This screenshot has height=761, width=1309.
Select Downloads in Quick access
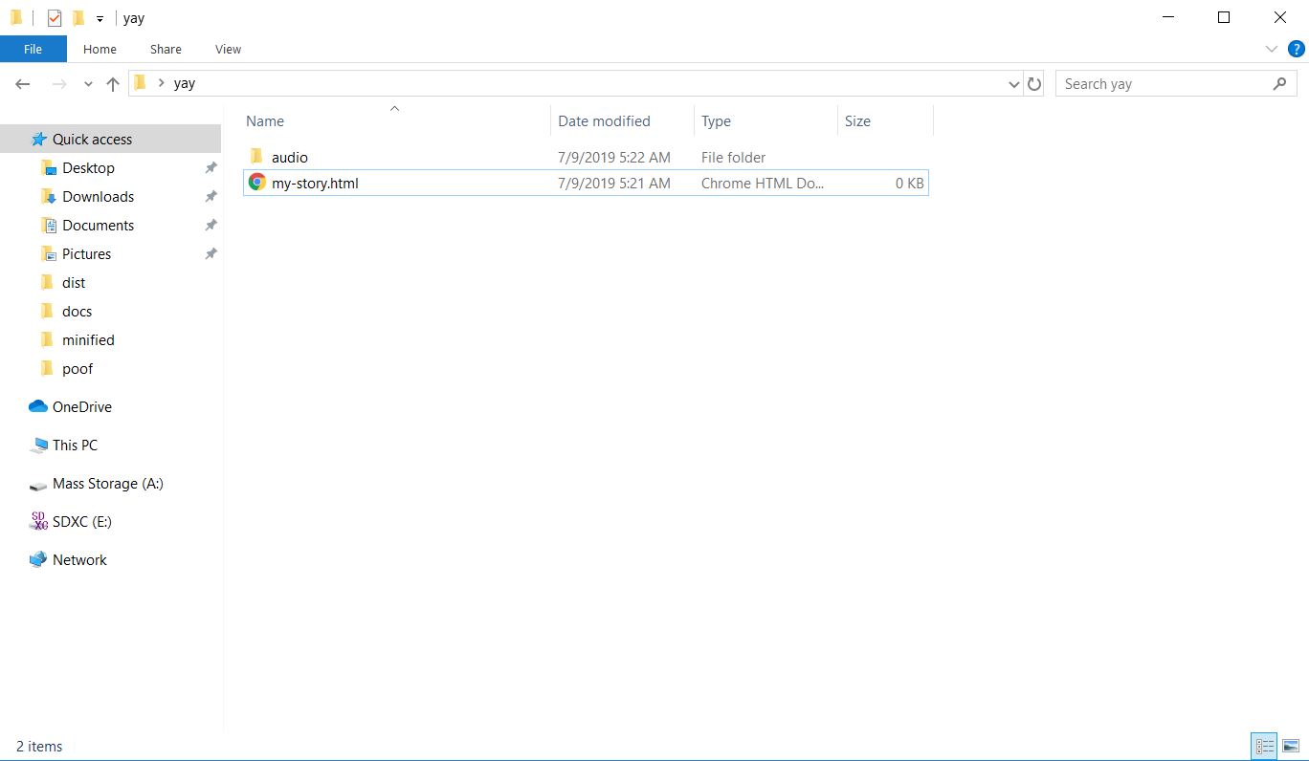pyautogui.click(x=98, y=197)
